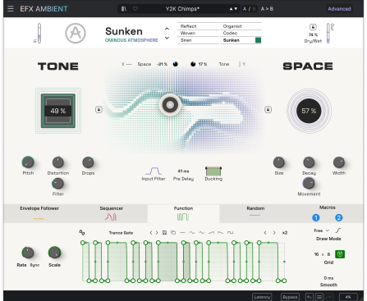
Task: Select the Codec ambience type
Action: tap(241, 33)
